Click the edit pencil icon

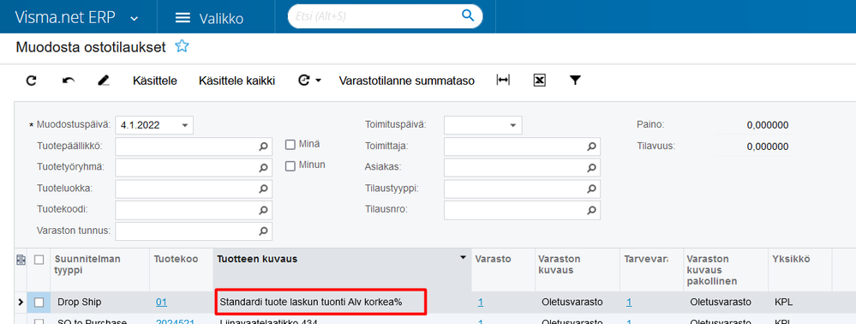coord(104,81)
